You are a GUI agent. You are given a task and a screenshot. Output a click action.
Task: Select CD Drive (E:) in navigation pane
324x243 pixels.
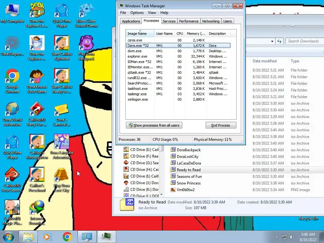click(x=141, y=150)
